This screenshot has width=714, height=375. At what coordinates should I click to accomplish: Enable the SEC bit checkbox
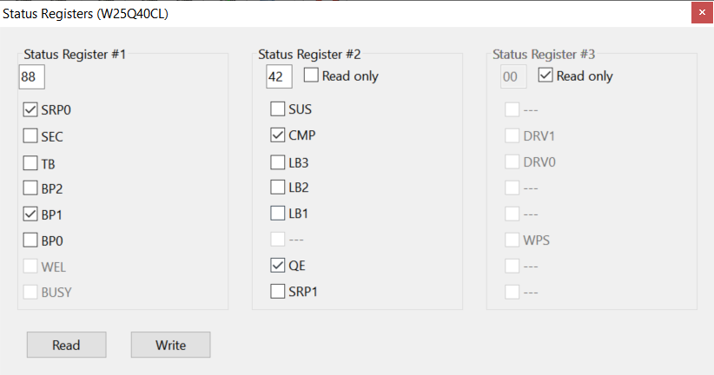point(30,136)
